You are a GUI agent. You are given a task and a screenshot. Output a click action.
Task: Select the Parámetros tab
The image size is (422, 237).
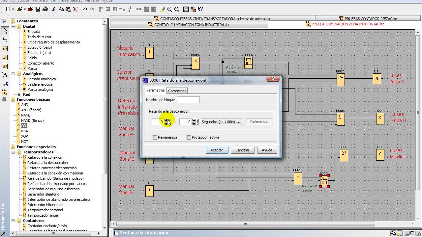tap(155, 90)
